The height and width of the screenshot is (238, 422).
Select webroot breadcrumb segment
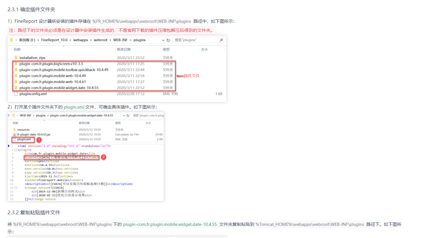[x=100, y=40]
